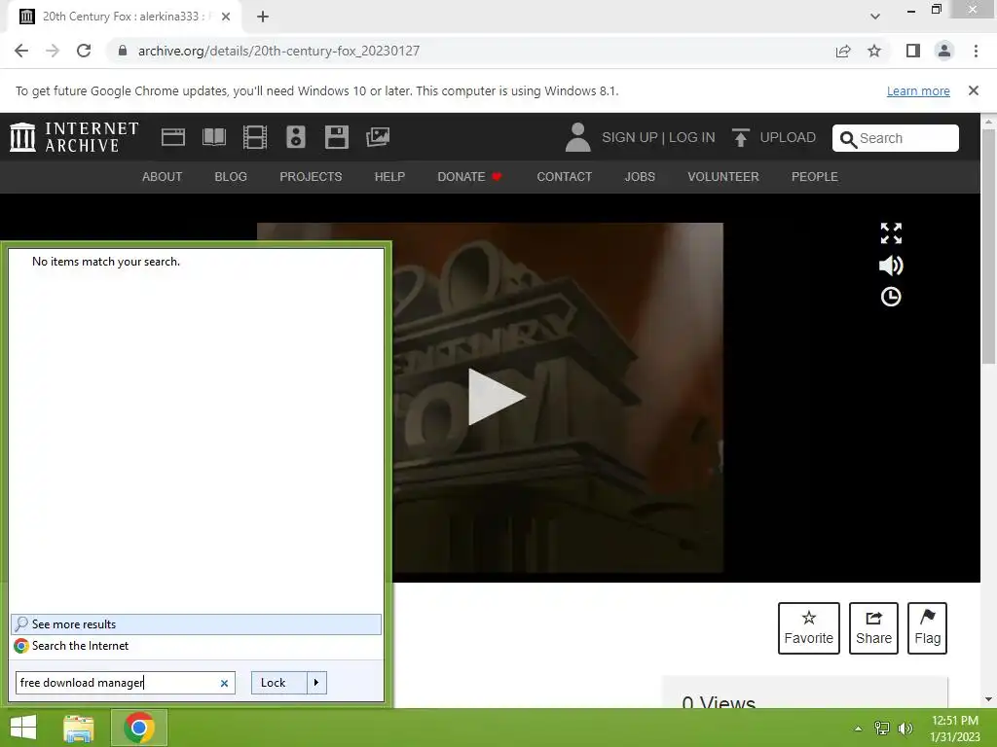Share this page from the address bar icon
The height and width of the screenshot is (747, 997).
(843, 51)
